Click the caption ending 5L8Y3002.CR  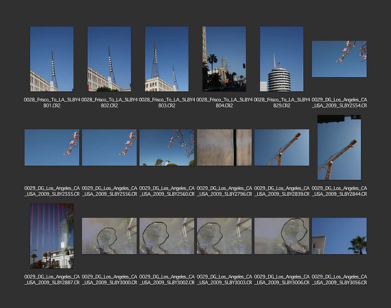point(167,280)
